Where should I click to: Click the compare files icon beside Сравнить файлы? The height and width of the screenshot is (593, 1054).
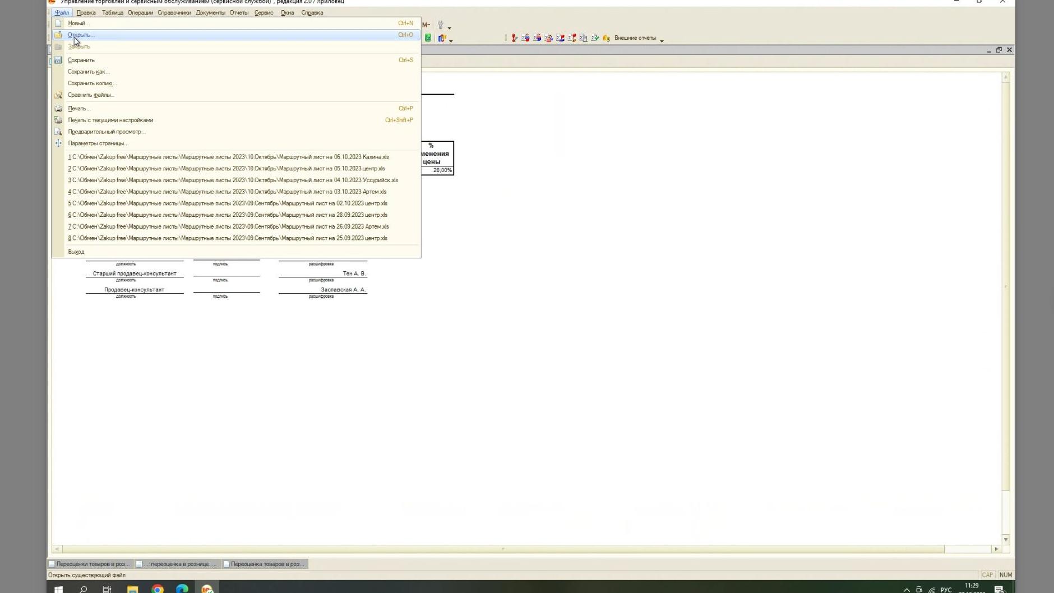pyautogui.click(x=58, y=95)
